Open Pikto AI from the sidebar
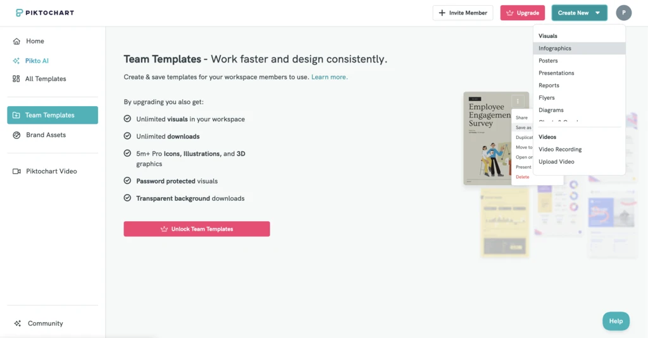Viewport: 648px width, 338px height. point(53,61)
